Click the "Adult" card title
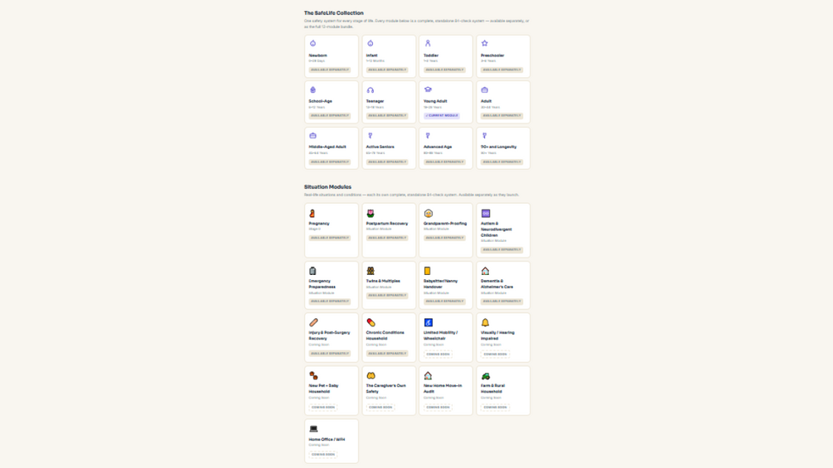833x468 pixels. [x=486, y=101]
